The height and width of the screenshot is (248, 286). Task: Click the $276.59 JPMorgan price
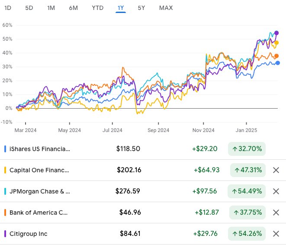click(x=128, y=191)
